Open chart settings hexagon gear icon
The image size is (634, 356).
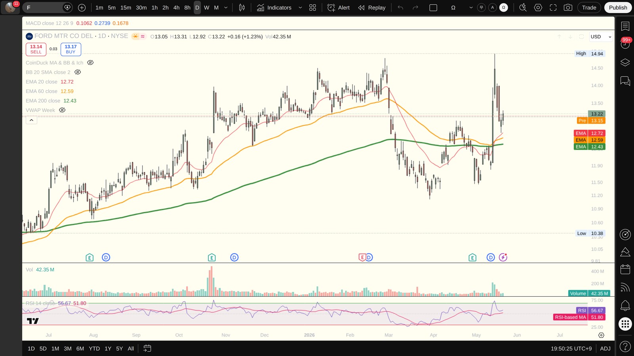(538, 8)
